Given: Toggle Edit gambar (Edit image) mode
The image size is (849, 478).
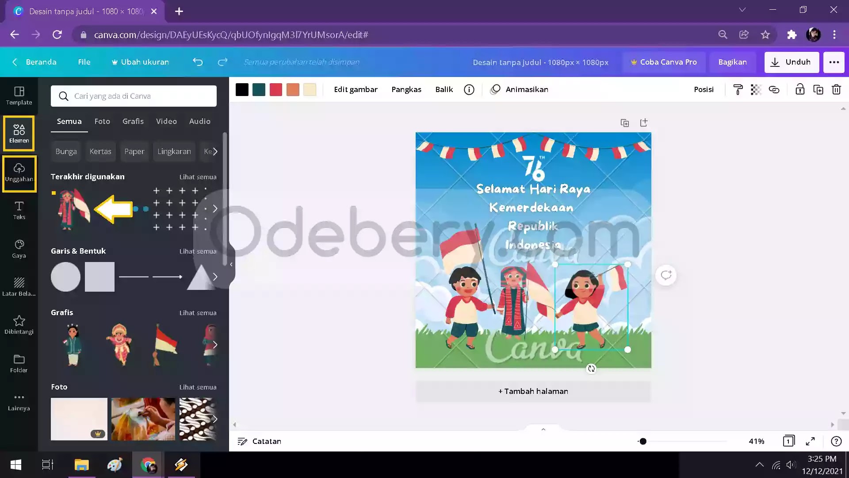Looking at the screenshot, I should click(355, 89).
